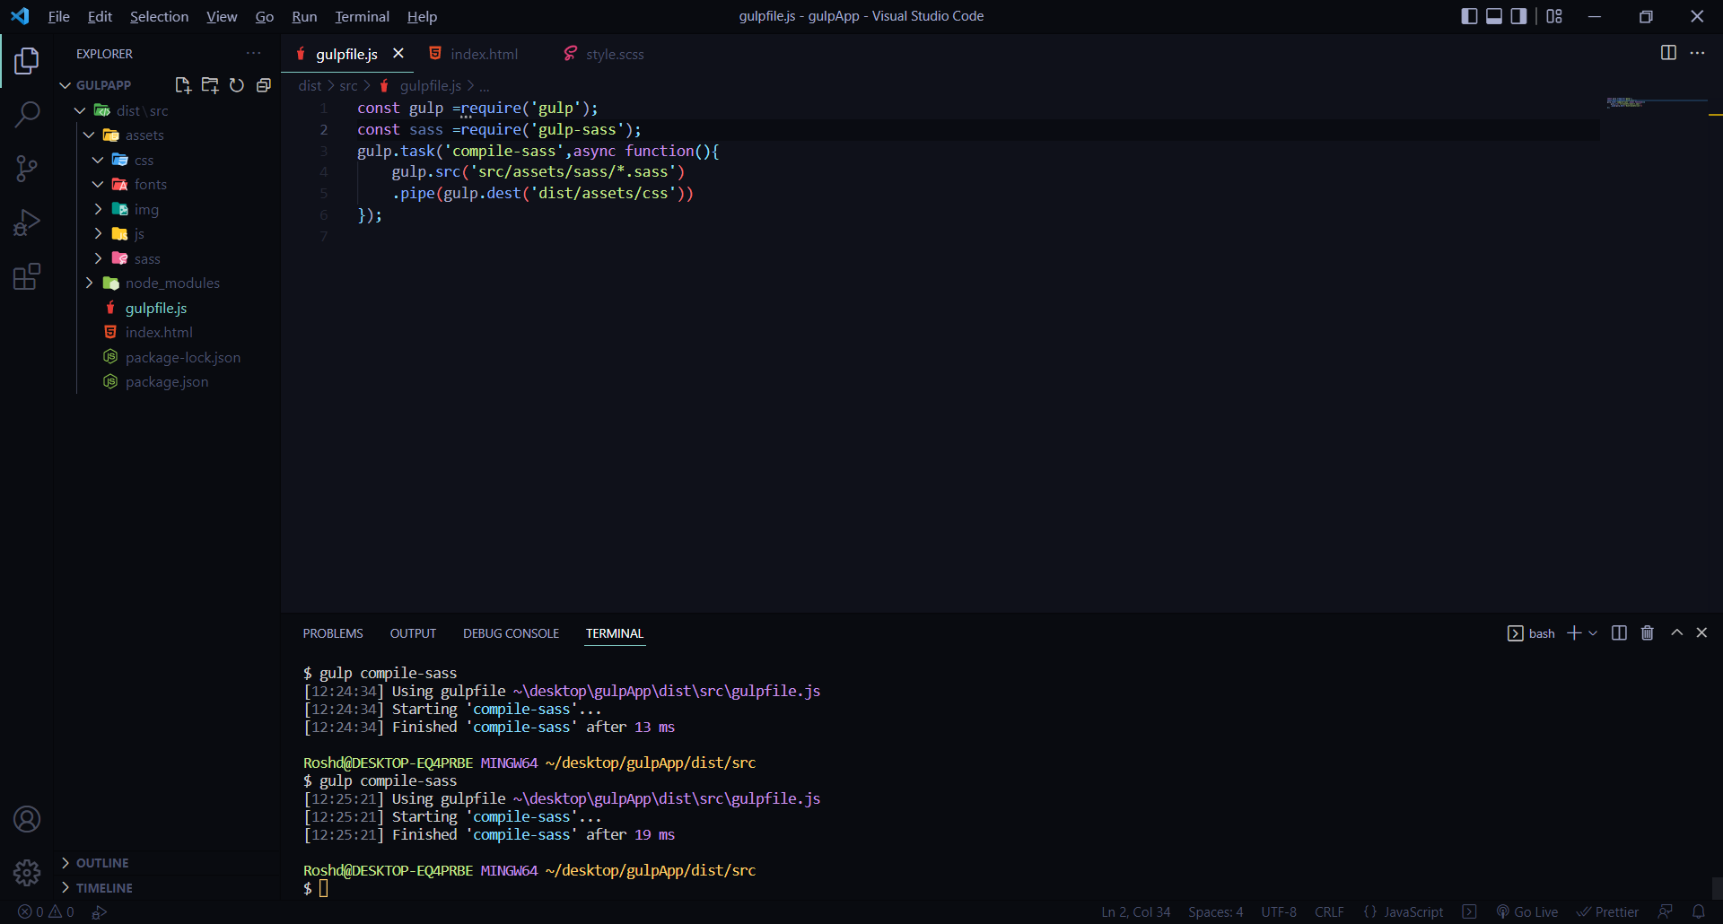The height and width of the screenshot is (924, 1723).
Task: Open package-lock.json from file tree
Action: coord(183,357)
